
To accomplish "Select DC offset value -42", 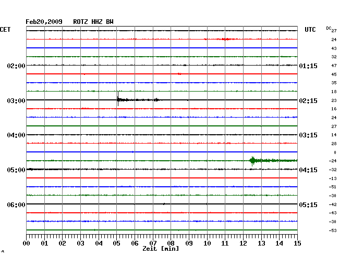I will 333,204.
